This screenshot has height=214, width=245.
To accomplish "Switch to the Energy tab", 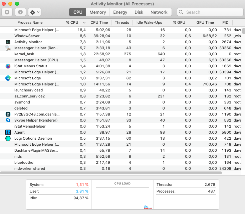I will coord(120,12).
